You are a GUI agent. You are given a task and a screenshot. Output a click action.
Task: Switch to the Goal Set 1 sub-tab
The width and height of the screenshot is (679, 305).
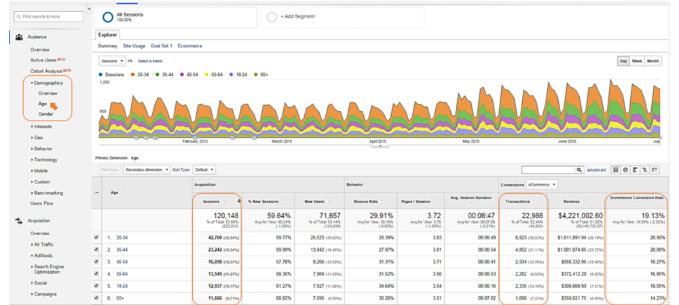[x=162, y=46]
